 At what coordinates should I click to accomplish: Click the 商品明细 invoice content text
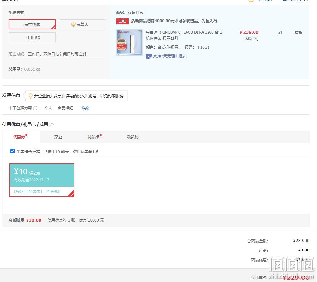(x=65, y=108)
